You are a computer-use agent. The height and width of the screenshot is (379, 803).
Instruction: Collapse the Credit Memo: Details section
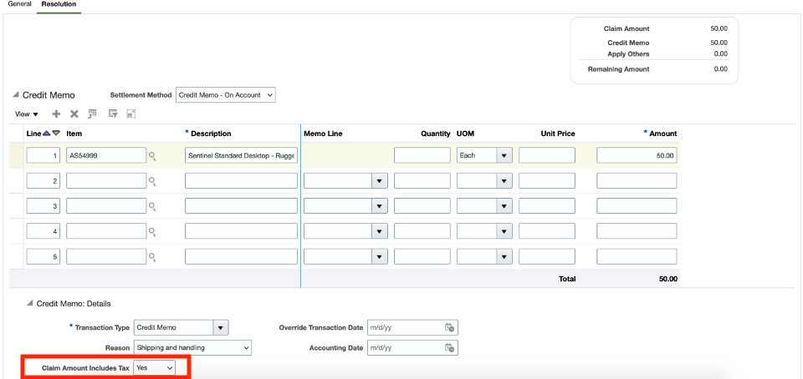[x=30, y=303]
